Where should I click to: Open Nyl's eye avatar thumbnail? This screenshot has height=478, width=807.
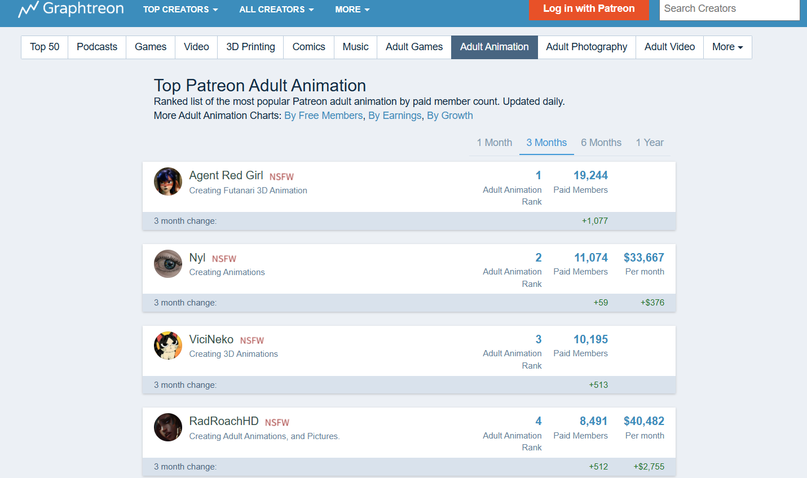(x=168, y=264)
